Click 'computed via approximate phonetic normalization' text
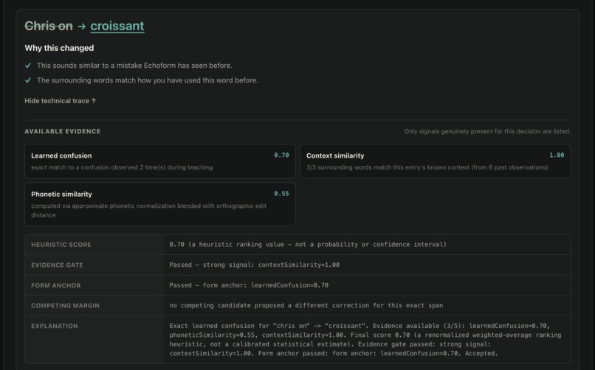The height and width of the screenshot is (370, 595). coord(149,211)
